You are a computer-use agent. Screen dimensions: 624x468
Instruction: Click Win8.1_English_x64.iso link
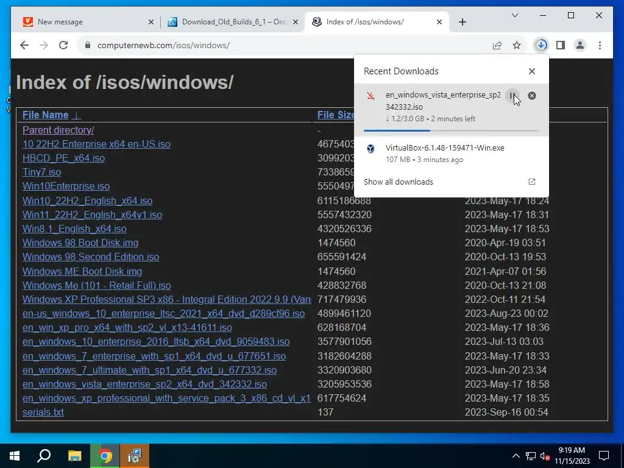[x=74, y=229]
